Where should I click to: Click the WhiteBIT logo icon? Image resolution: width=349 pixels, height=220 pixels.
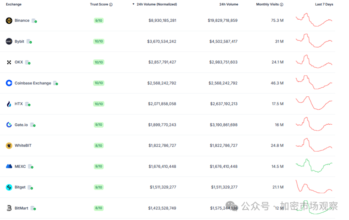[x=9, y=145]
